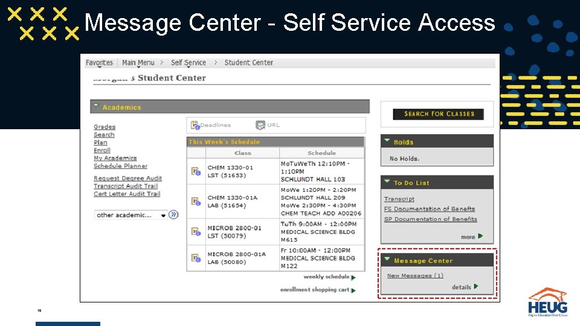The width and height of the screenshot is (580, 326).
Task: Open the Main Menu
Action: tap(138, 63)
